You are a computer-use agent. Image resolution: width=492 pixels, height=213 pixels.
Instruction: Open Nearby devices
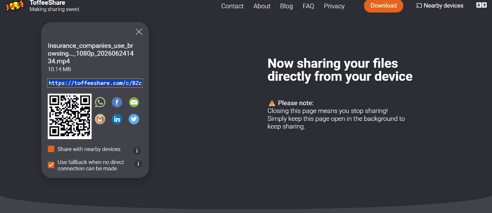click(440, 6)
